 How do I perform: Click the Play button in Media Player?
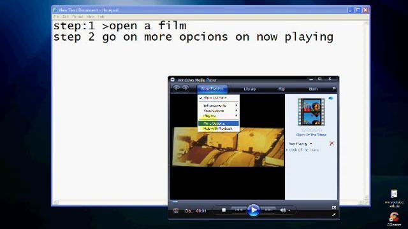[x=253, y=210]
